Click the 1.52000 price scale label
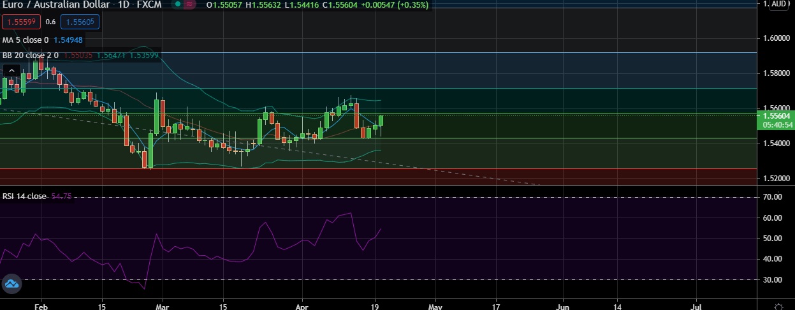795x310 pixels. point(777,179)
